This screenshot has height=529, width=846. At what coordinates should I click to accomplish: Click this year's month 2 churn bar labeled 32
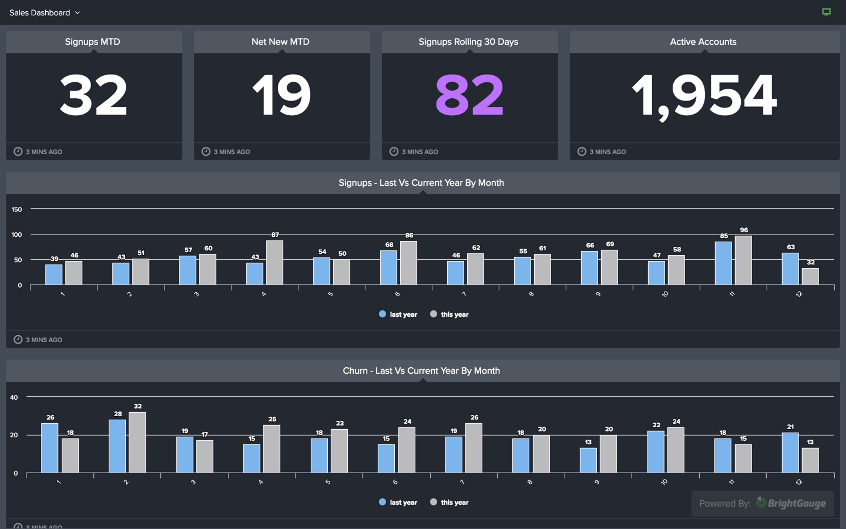click(x=137, y=442)
